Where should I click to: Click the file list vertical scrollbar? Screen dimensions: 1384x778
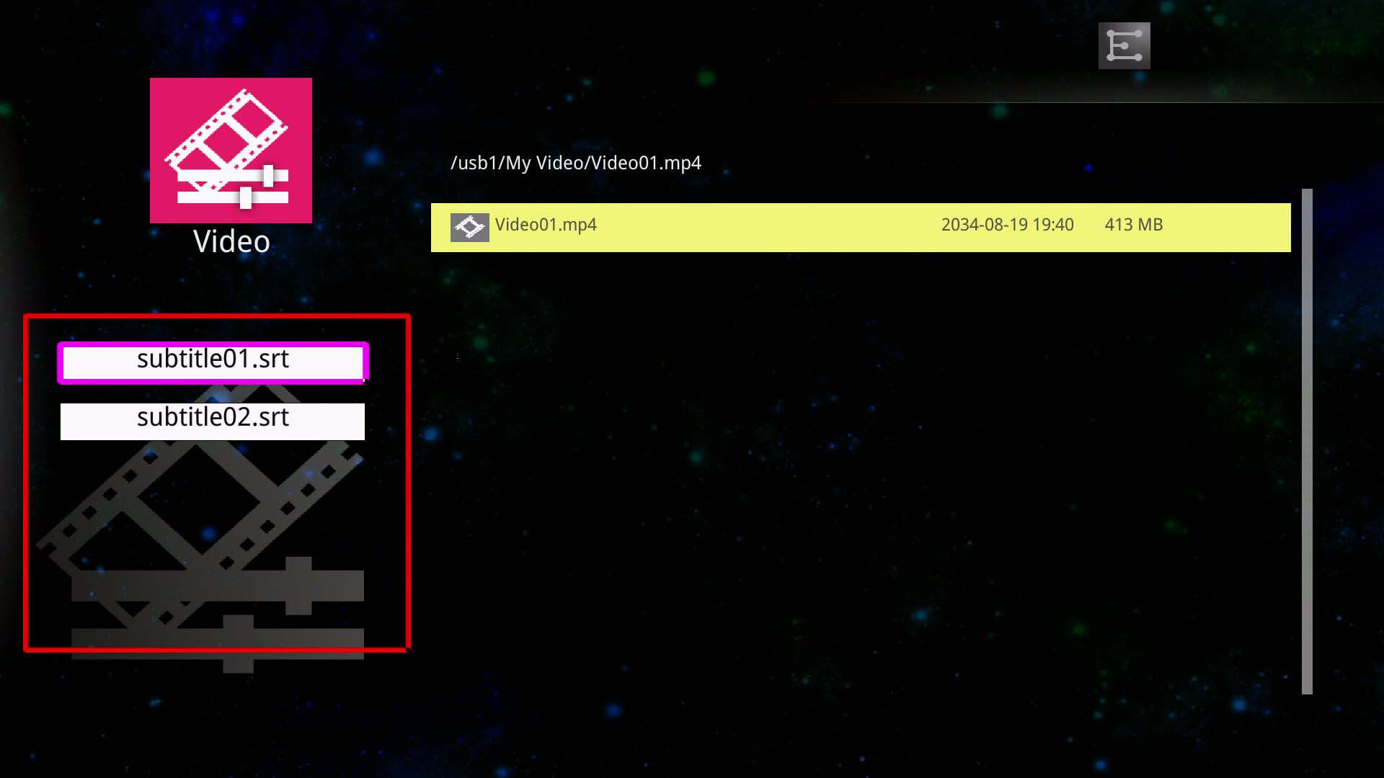1307,442
